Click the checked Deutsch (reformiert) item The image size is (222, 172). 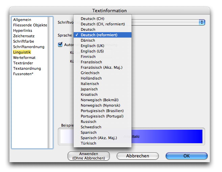click(99, 35)
